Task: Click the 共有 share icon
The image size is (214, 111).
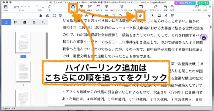Action: pyautogui.click(x=205, y=8)
